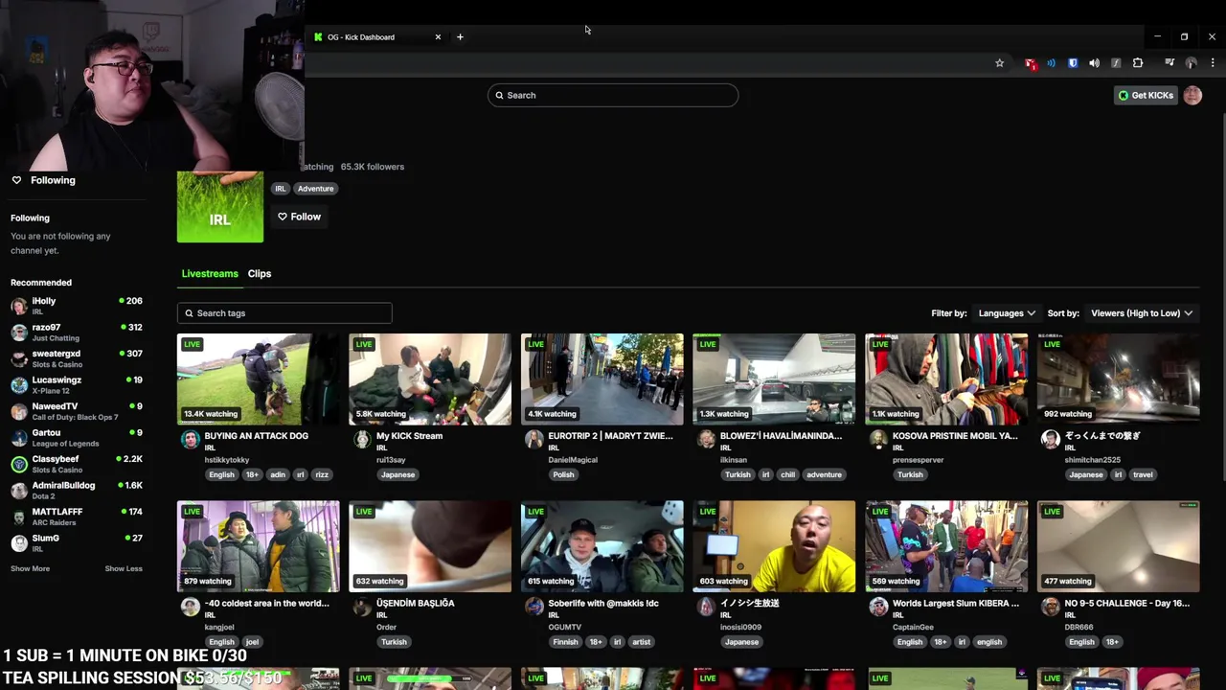Open Lucaswingz's avatar in Recommended
This screenshot has width=1226, height=690.
coord(19,385)
